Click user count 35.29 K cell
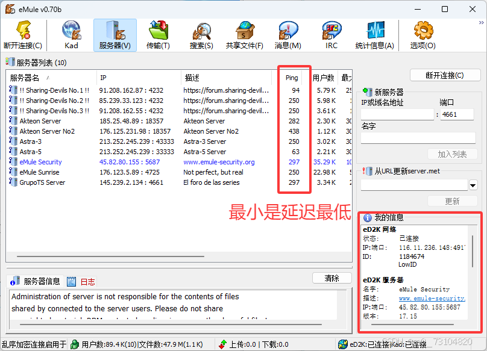 tap(324, 162)
